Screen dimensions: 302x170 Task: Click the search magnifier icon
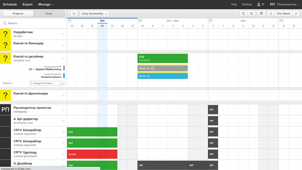point(5,23)
